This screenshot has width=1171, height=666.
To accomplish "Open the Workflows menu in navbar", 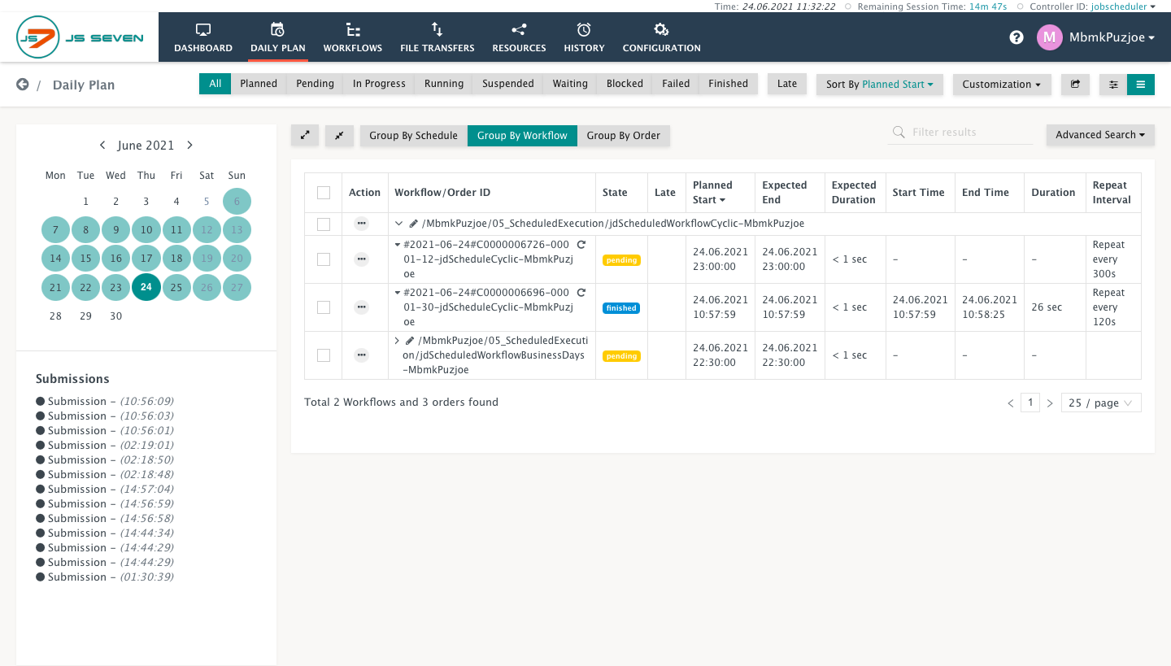I will click(x=352, y=37).
